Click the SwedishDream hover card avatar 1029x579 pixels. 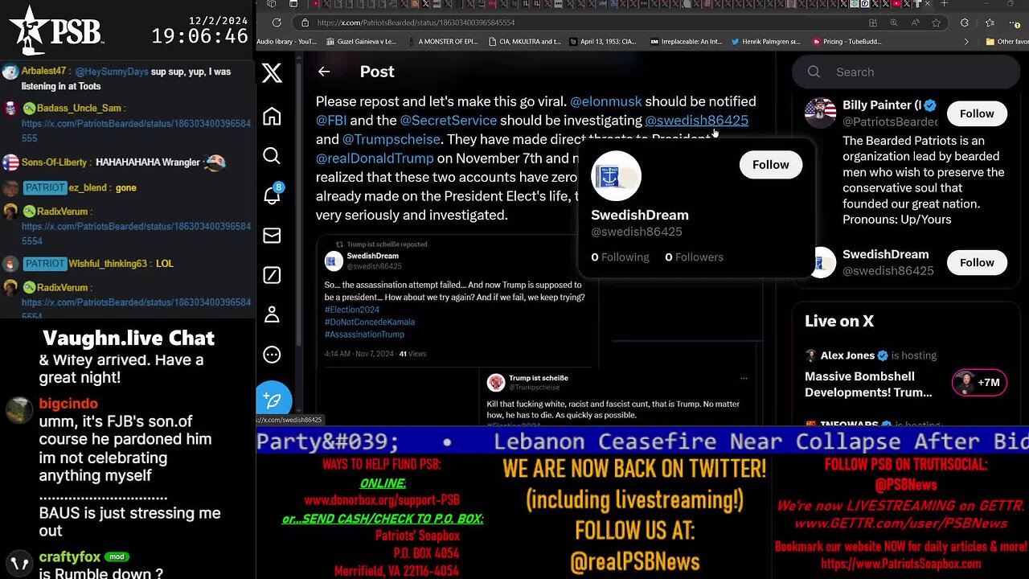click(x=616, y=175)
